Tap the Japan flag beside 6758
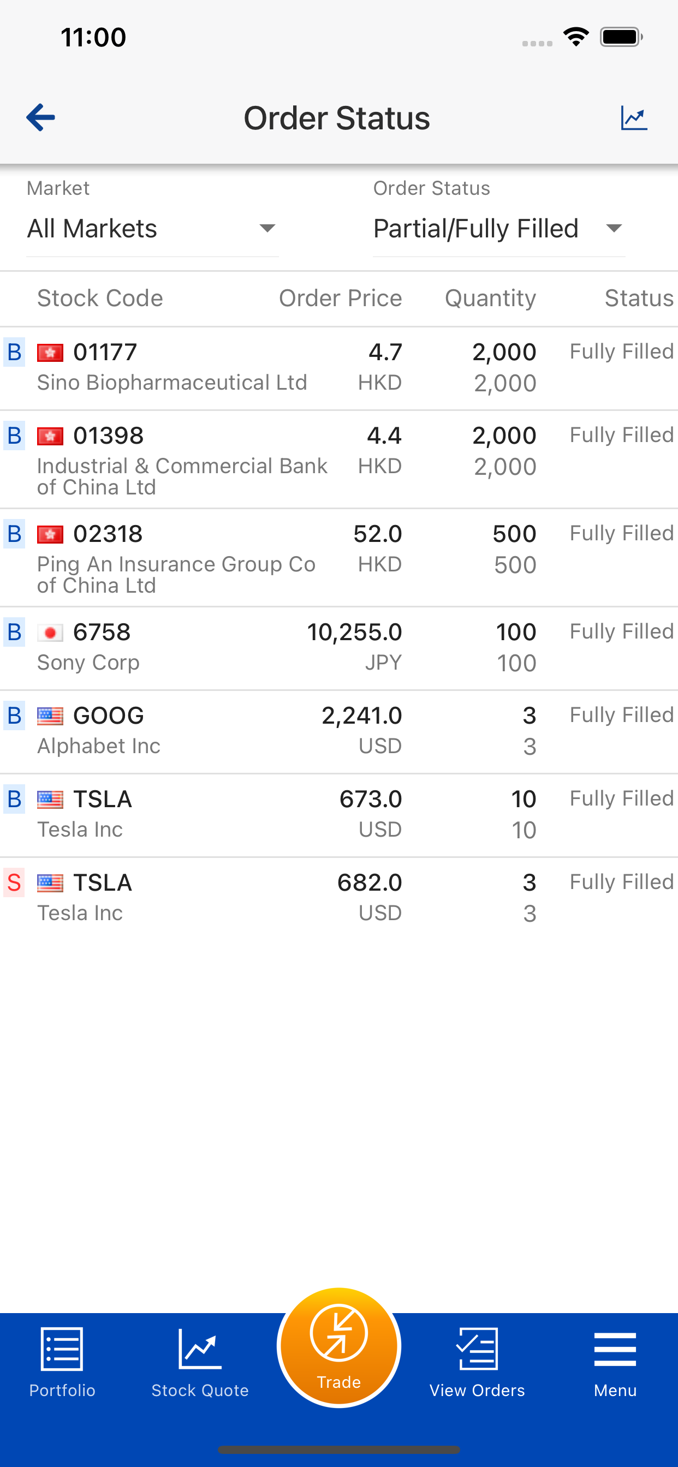Screen dimensions: 678x1467 click(50, 633)
